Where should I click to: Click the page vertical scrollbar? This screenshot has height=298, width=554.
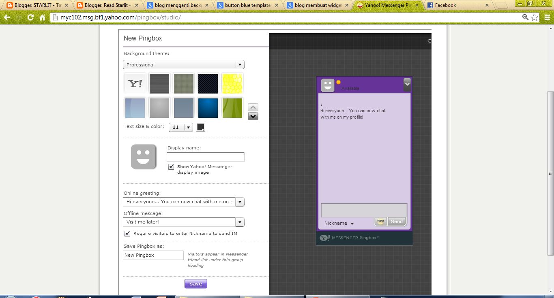click(550, 173)
